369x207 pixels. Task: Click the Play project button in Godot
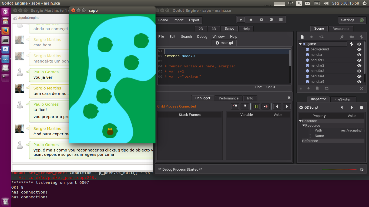pyautogui.click(x=241, y=20)
